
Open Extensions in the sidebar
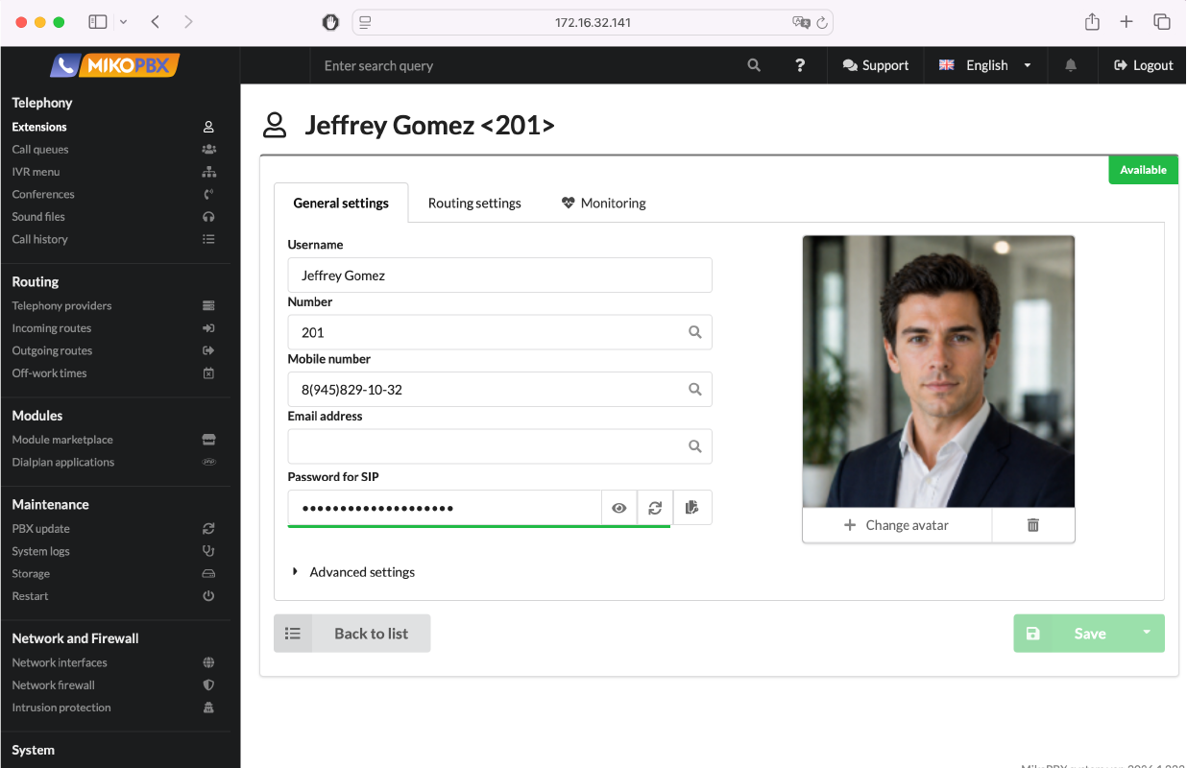pos(39,127)
